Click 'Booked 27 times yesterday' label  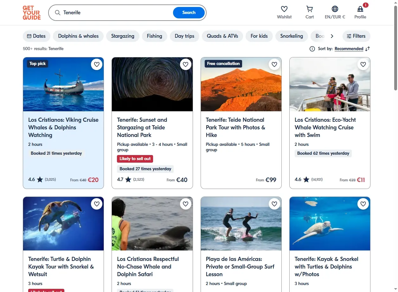(x=145, y=169)
